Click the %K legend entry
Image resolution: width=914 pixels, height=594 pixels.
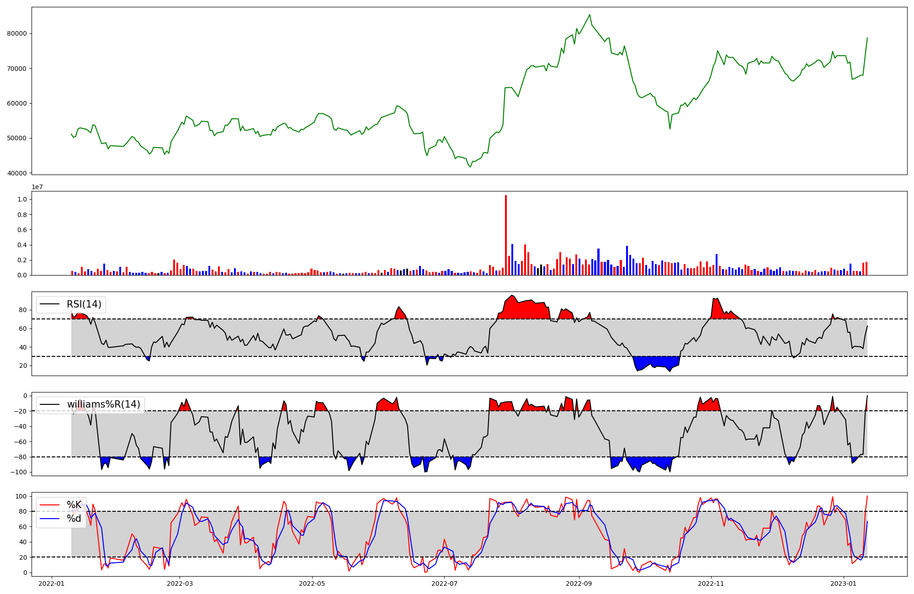pyautogui.click(x=74, y=505)
